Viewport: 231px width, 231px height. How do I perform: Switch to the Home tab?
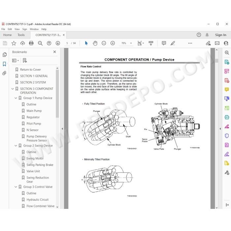(x=7, y=35)
